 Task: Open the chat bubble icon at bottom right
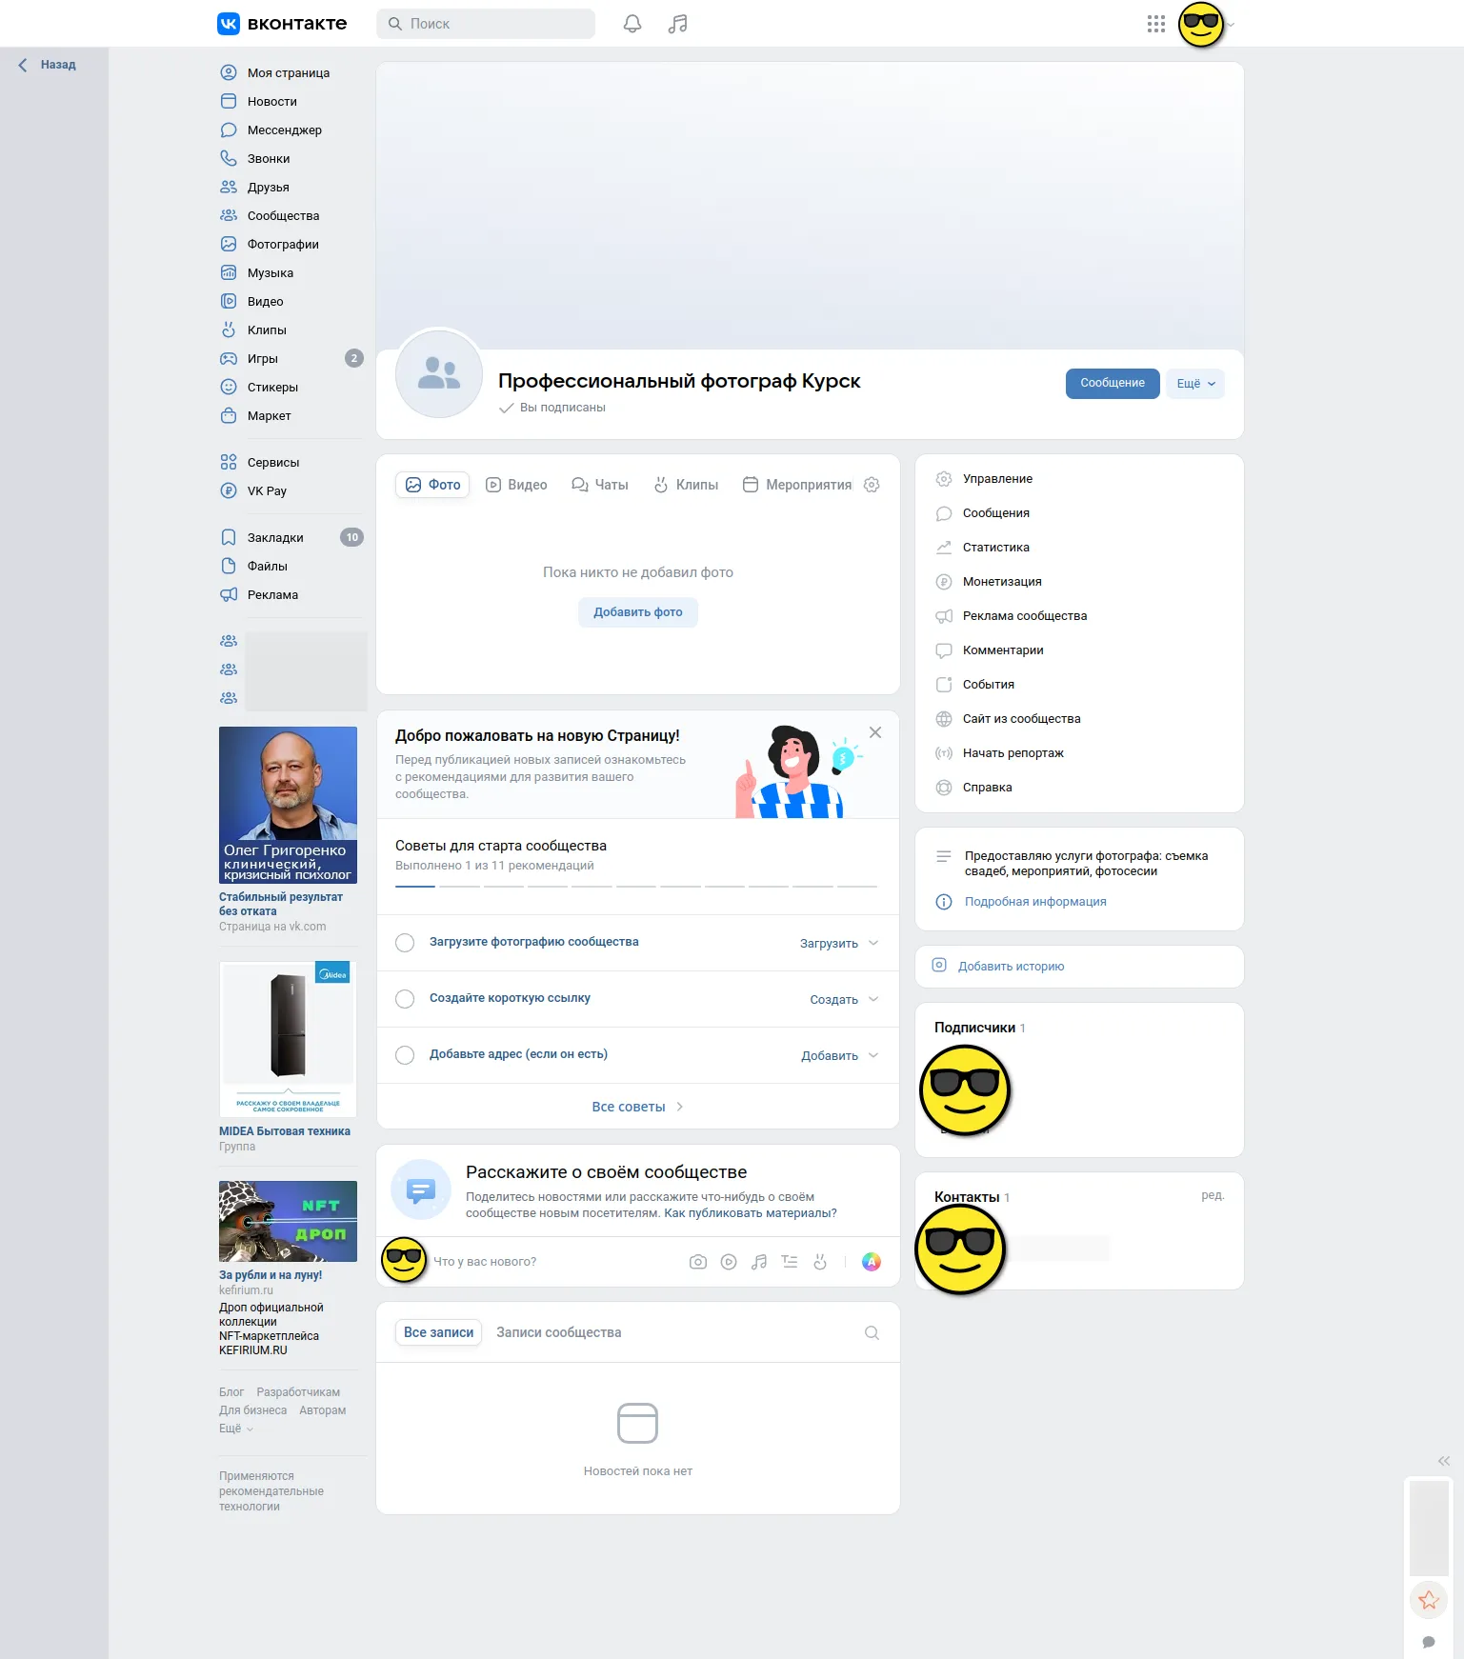point(1429,1642)
